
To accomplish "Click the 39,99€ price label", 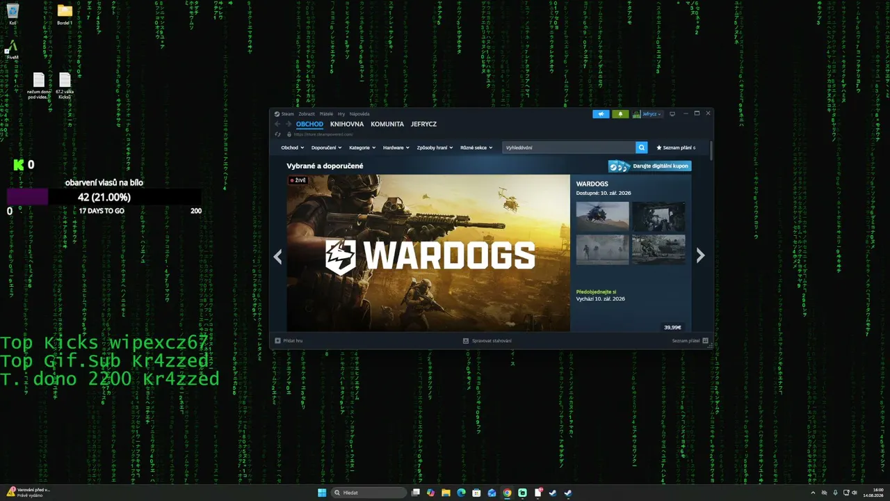I will (x=672, y=327).
